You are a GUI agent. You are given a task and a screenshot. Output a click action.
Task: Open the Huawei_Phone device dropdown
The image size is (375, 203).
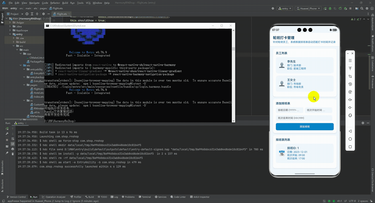[x=308, y=8]
